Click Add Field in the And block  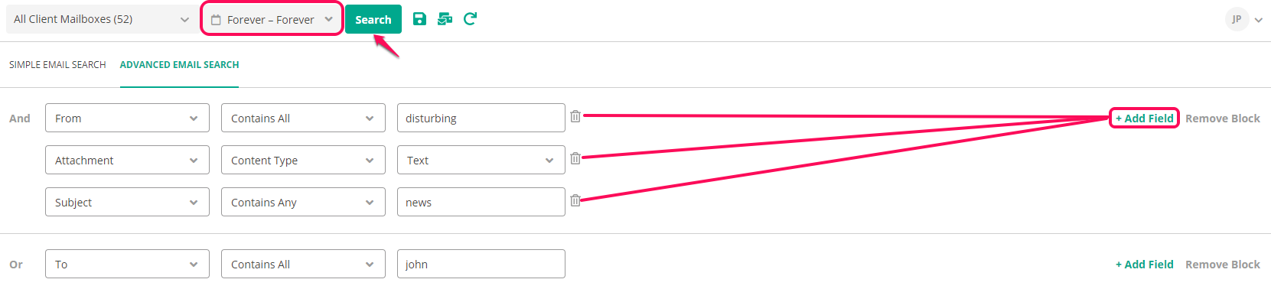(x=1144, y=119)
